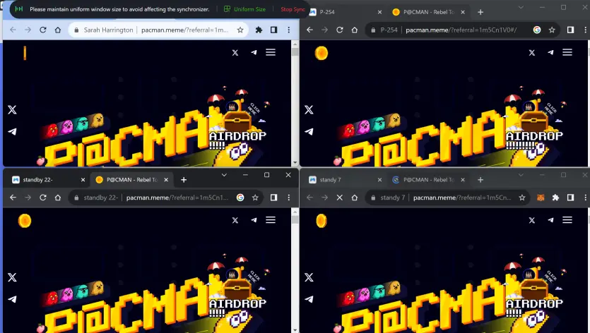The width and height of the screenshot is (590, 333).
Task: Go home in the Sarah Harrington window
Action: click(x=57, y=30)
